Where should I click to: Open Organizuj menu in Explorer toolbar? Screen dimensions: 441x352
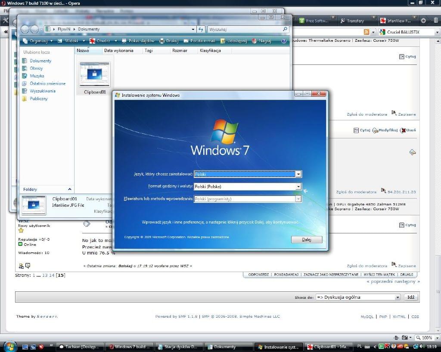pyautogui.click(x=38, y=41)
